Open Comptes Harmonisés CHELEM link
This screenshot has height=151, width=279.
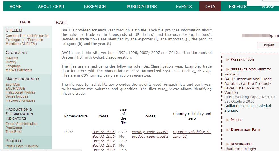pos(27,40)
